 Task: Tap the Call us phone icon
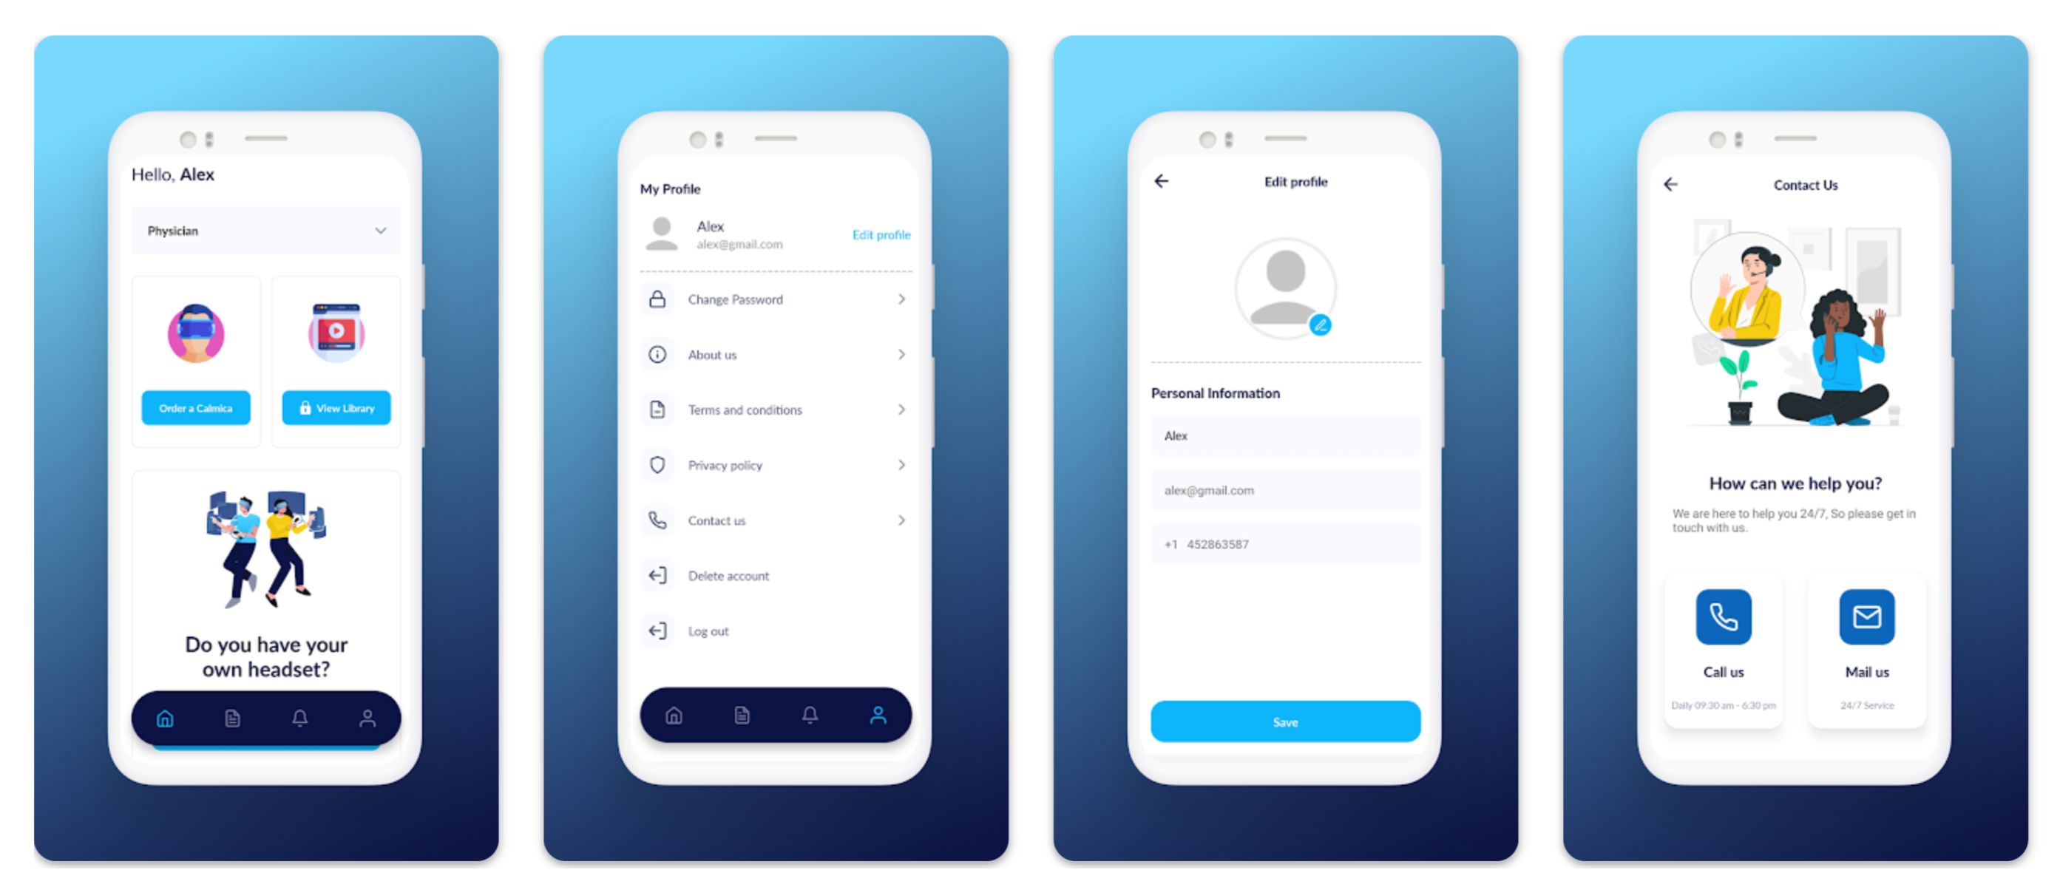tap(1724, 617)
